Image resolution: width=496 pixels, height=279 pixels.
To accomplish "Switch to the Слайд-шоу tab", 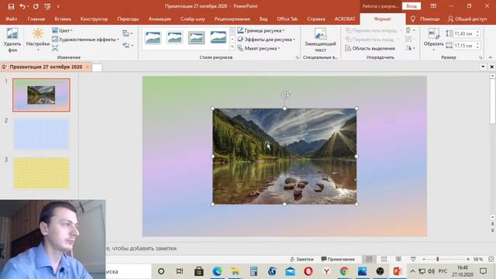I will (x=193, y=19).
